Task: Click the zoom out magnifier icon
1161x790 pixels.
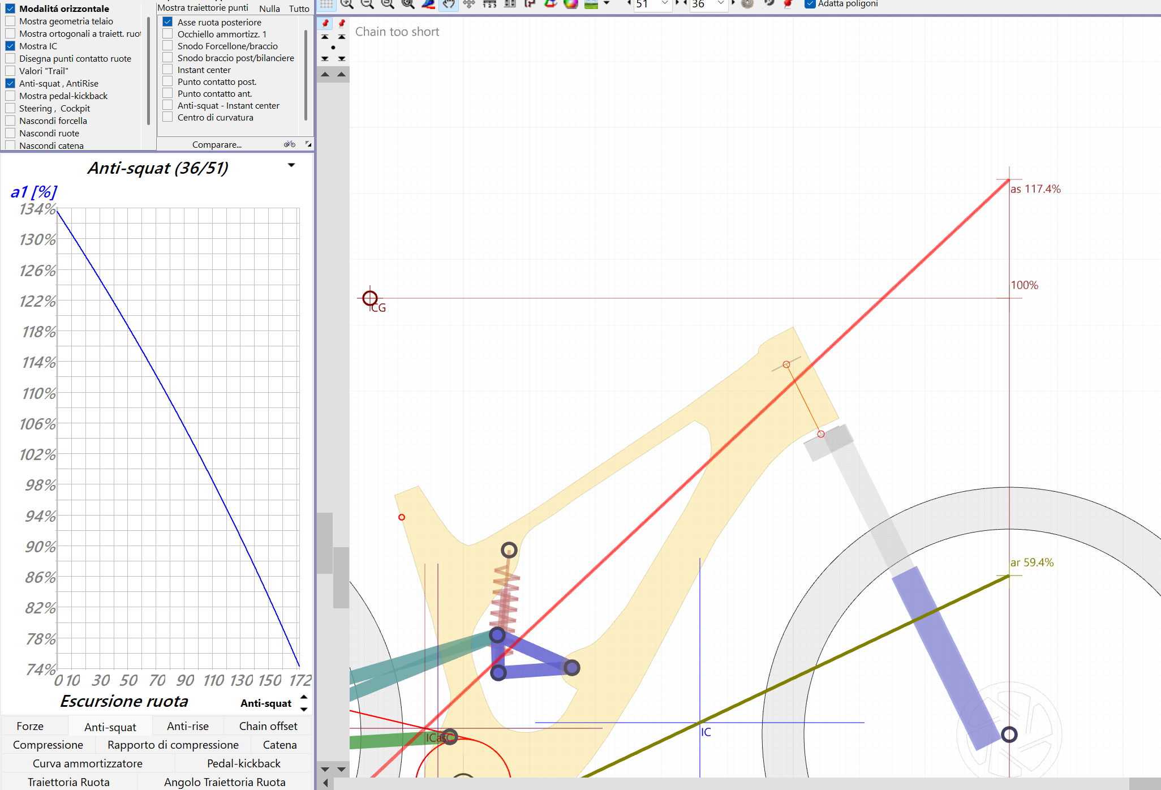Action: 367,4
